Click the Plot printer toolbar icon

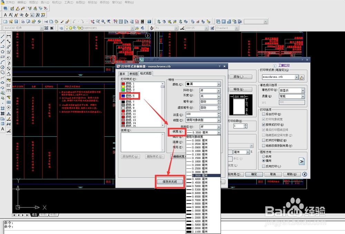coord(23,21)
